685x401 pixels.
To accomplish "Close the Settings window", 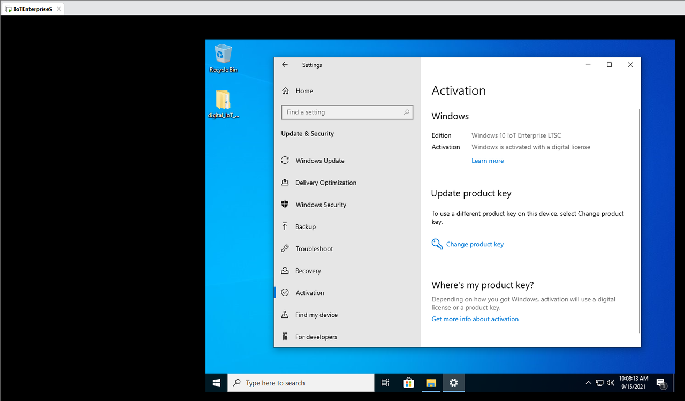I will click(630, 65).
